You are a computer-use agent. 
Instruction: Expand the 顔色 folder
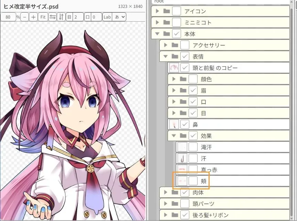[174, 79]
